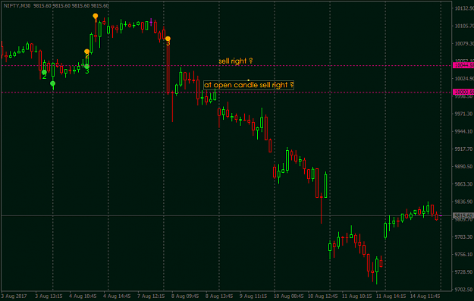The height and width of the screenshot is (301, 474).
Task: Click the green dot marker labeled 2
Action: pos(44,72)
